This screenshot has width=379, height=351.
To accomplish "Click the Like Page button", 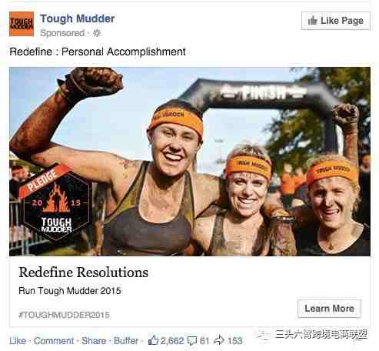I will [x=336, y=21].
